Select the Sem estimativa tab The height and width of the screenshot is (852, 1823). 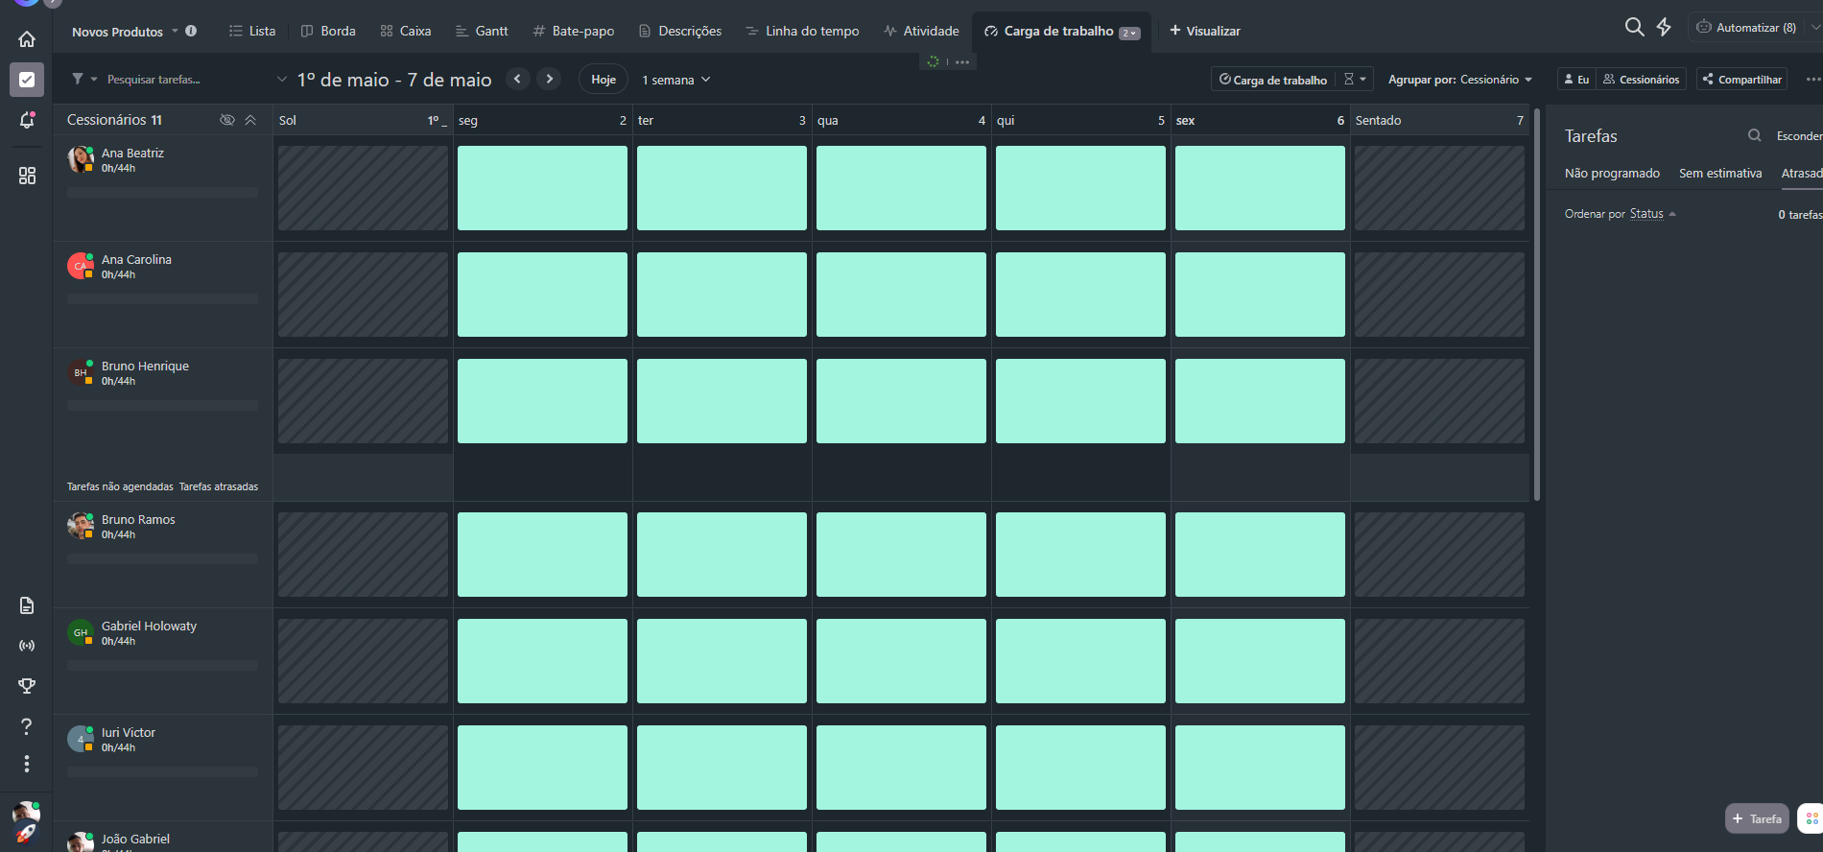pos(1719,174)
